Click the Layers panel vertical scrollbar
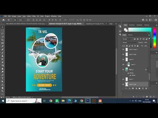Screen dimensions: 158x118 [x=149, y=76]
